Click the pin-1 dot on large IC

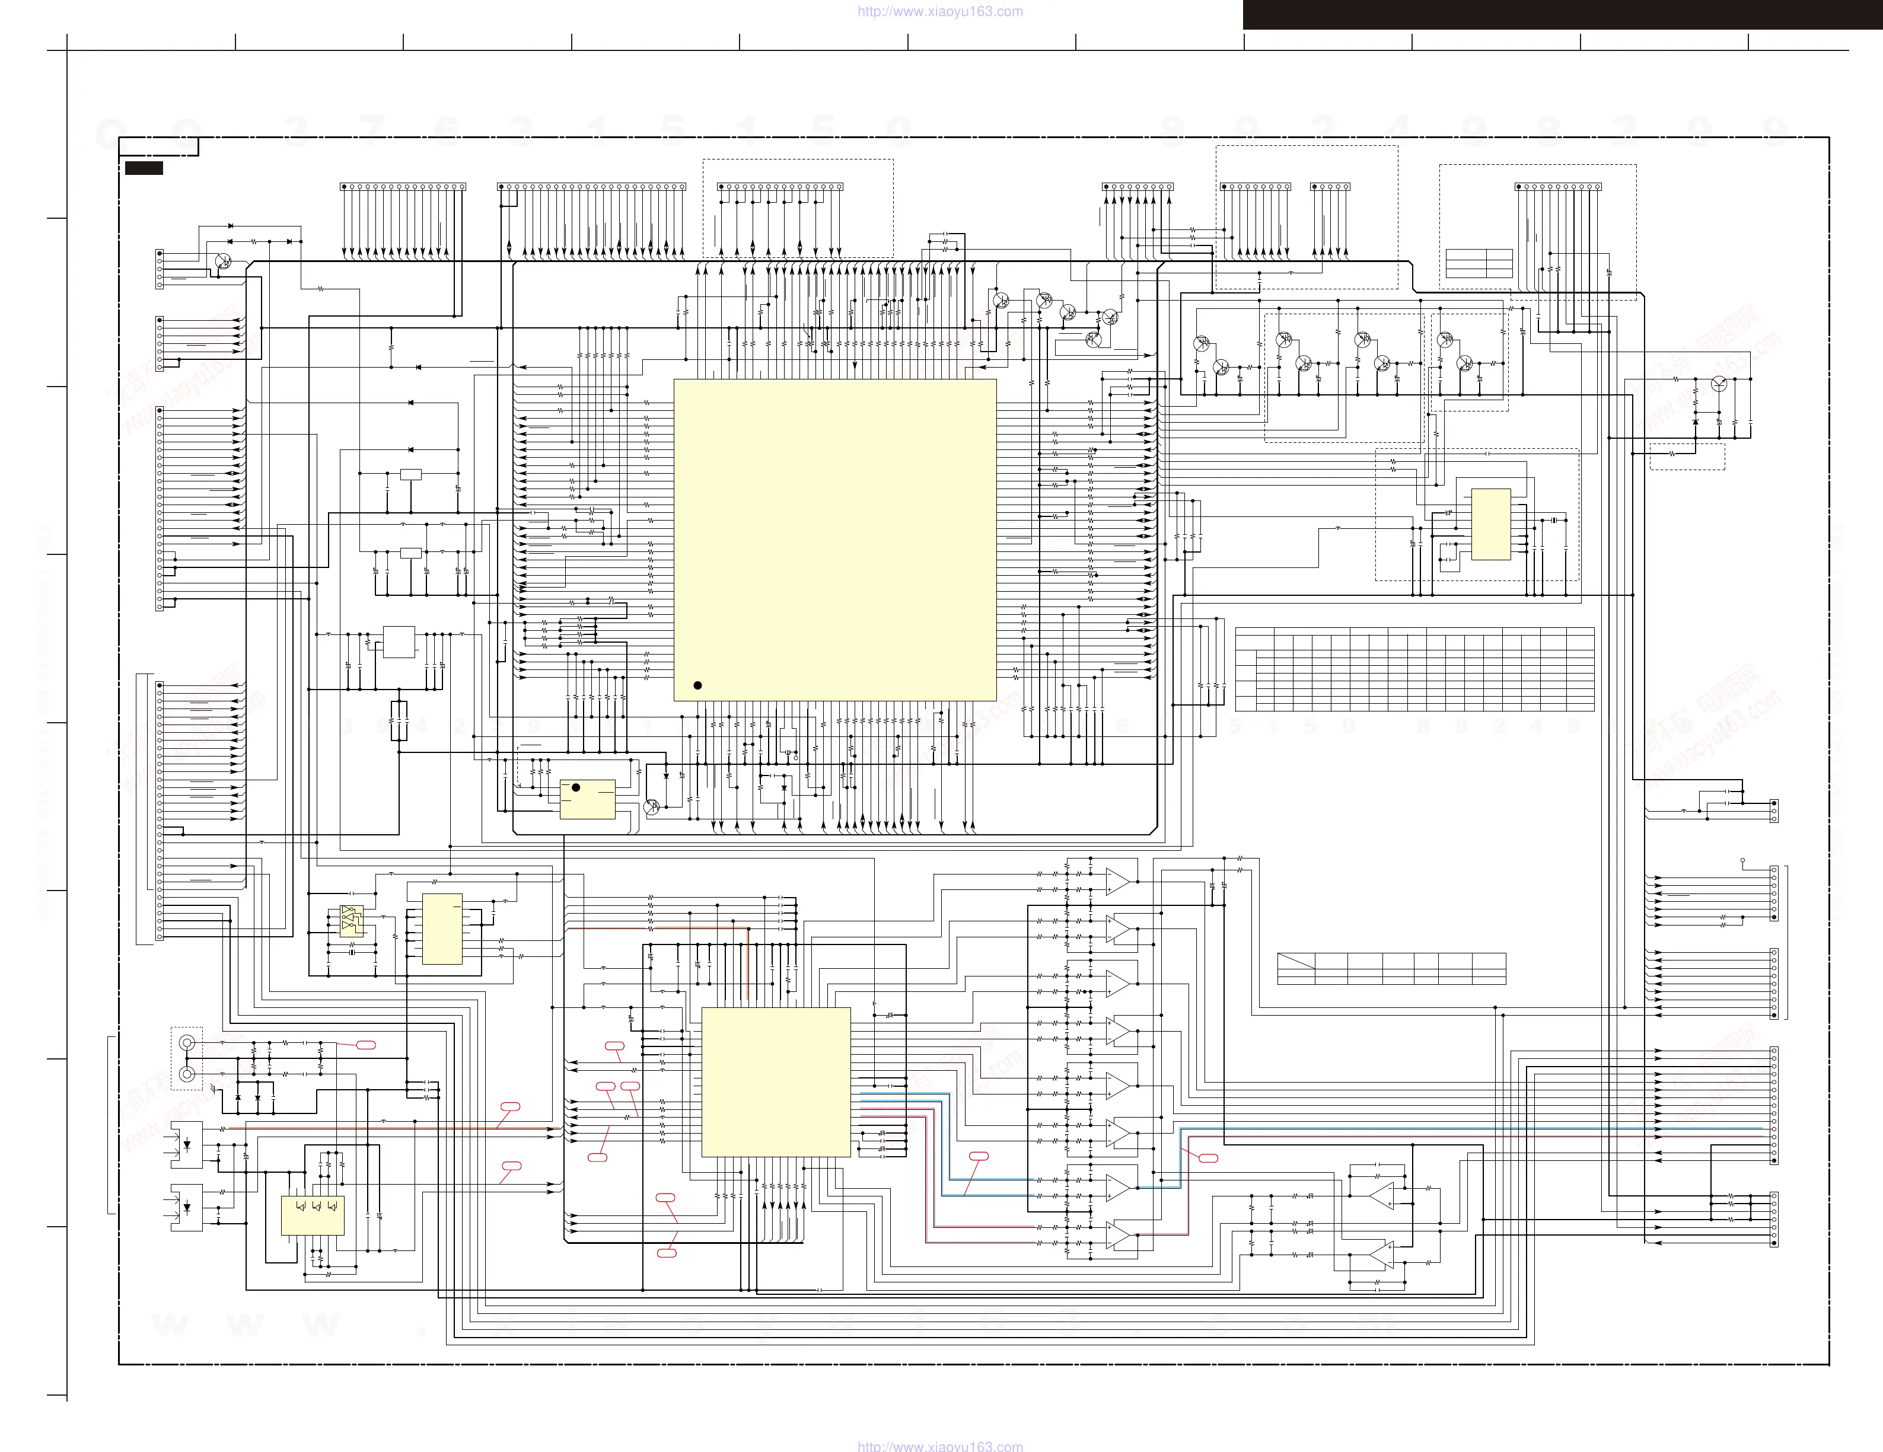pos(697,685)
